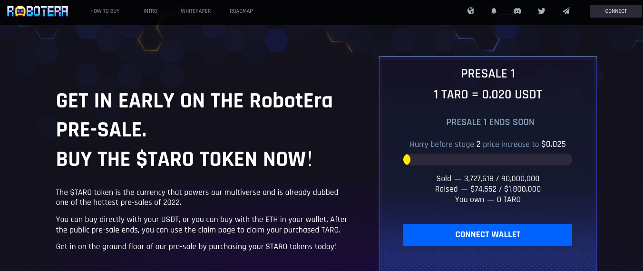Open the notifications bell icon

(x=494, y=11)
